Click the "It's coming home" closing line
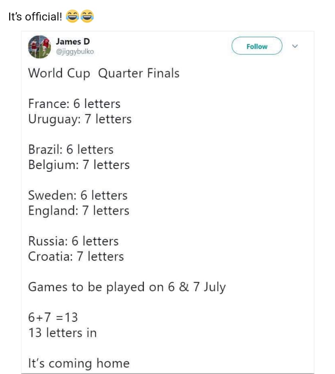Viewport: 335px width, 374px height. [x=79, y=363]
